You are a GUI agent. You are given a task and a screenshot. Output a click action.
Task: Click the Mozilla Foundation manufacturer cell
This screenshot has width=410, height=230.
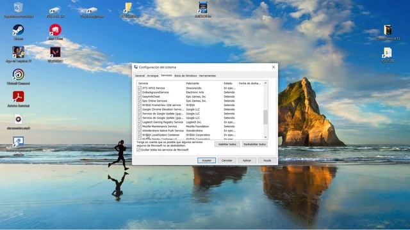(197, 126)
